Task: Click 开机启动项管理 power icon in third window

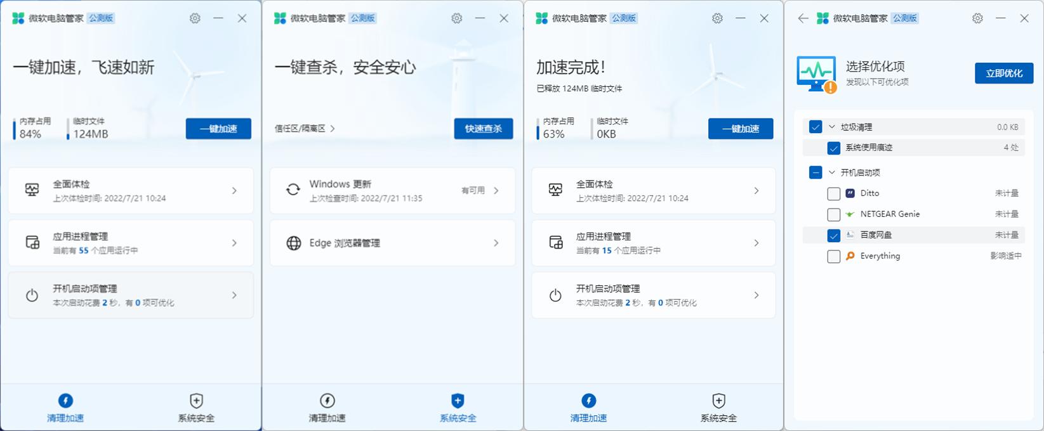Action: pos(555,295)
